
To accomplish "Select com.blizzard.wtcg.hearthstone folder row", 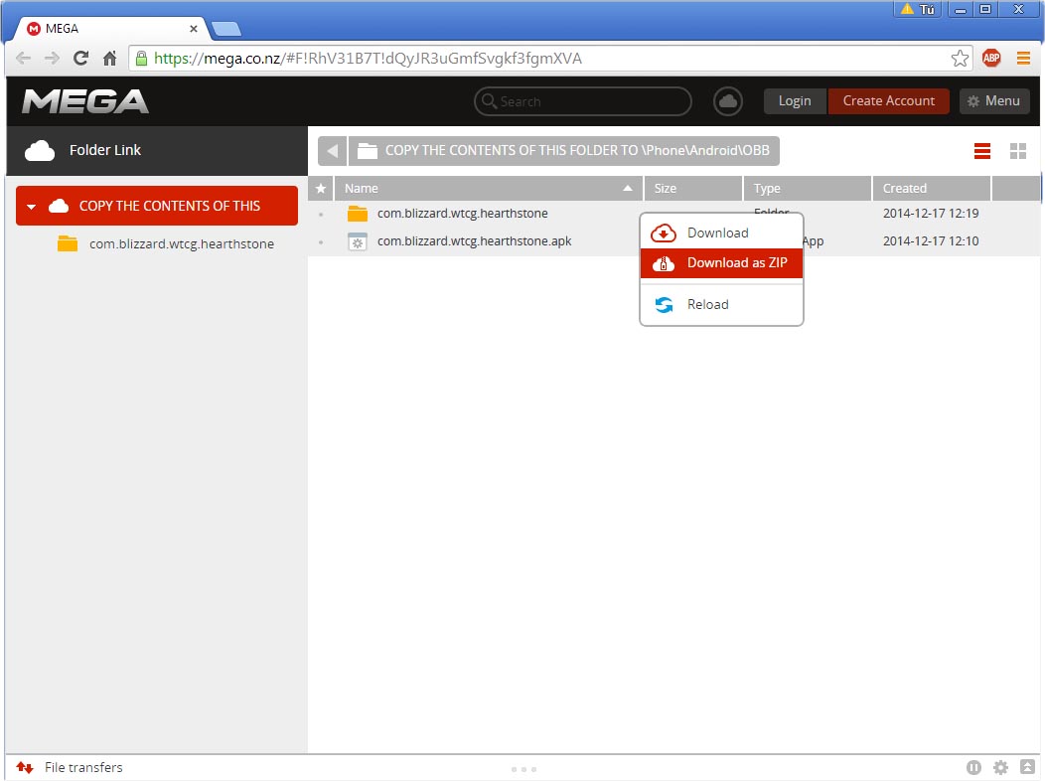I will 673,214.
